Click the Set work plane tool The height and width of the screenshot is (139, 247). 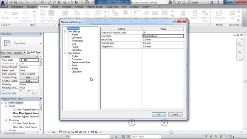tap(232, 15)
